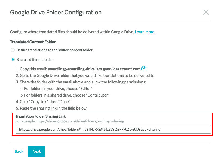Screen dimensions: 221x162
Task: Click step 3 'Share the folder with the email' text
Action: pos(81,82)
